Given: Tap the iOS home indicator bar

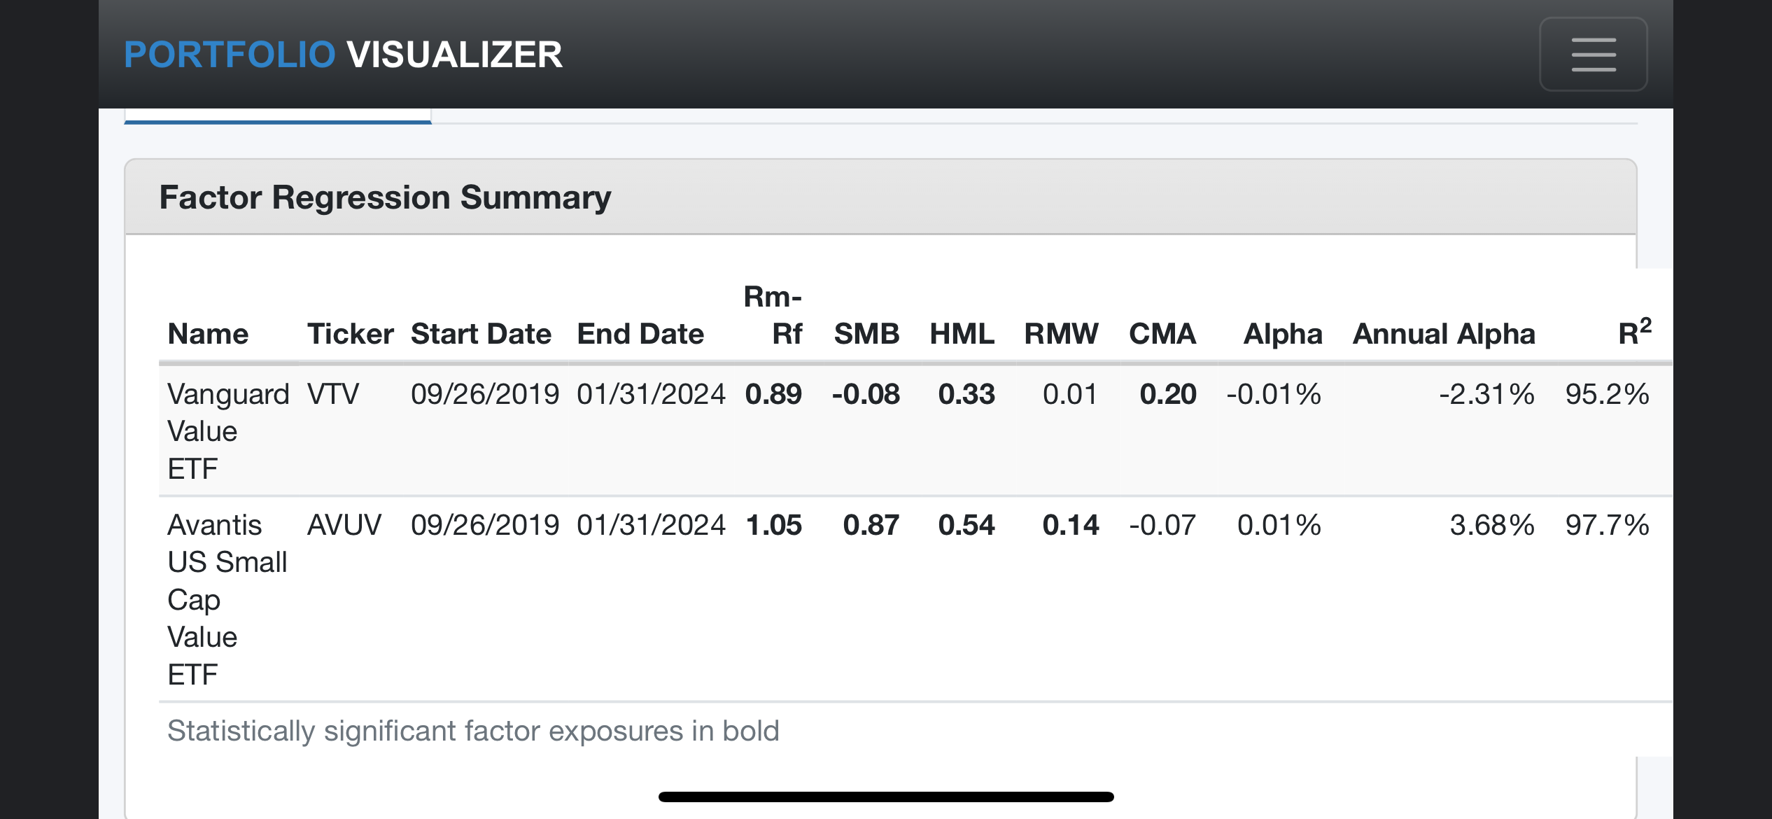Looking at the screenshot, I should pyautogui.click(x=886, y=797).
